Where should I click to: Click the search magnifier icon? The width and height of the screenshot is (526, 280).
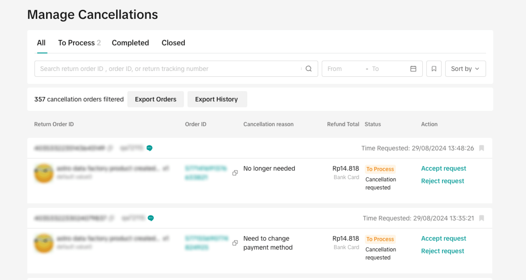[308, 69]
